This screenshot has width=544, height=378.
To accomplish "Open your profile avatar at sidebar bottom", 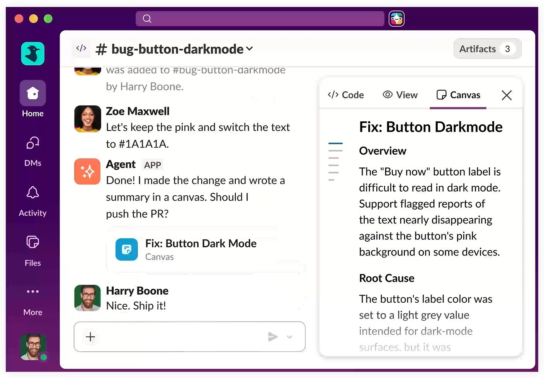I will coord(33,347).
